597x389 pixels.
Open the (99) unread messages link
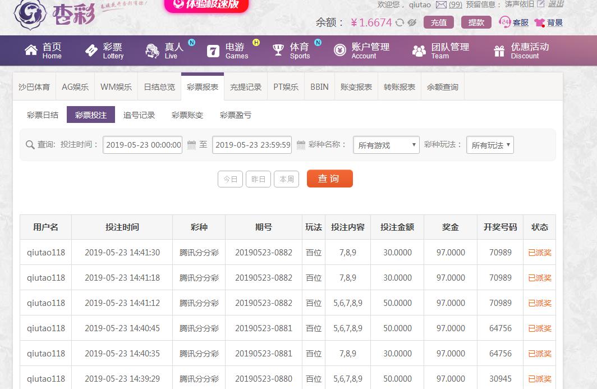click(456, 4)
